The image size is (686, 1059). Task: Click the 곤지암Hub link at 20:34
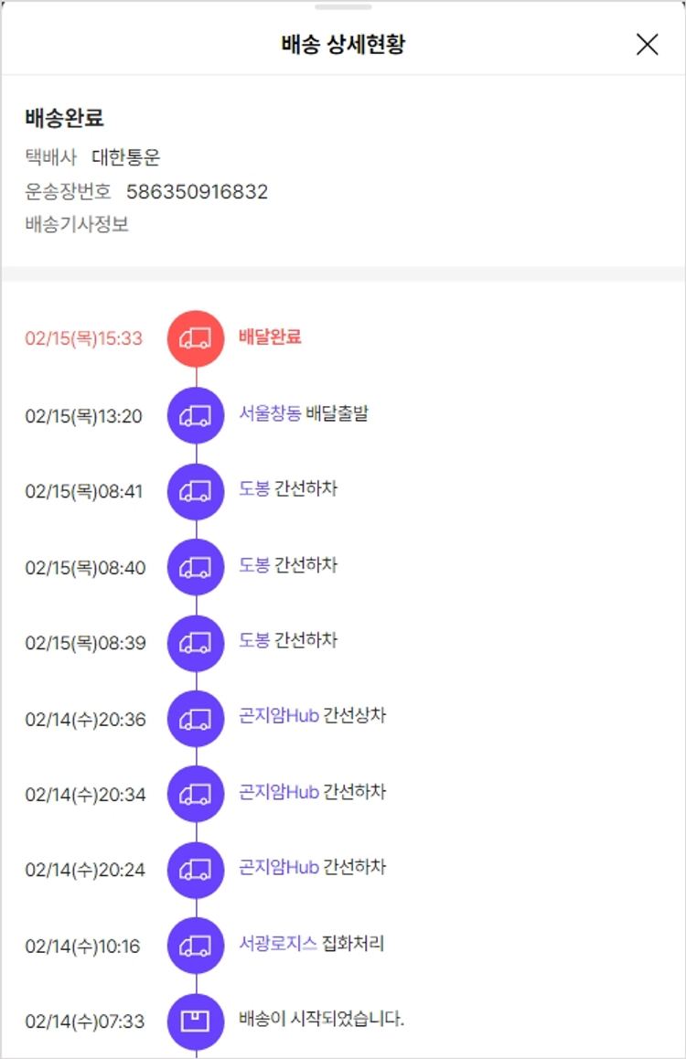(278, 792)
